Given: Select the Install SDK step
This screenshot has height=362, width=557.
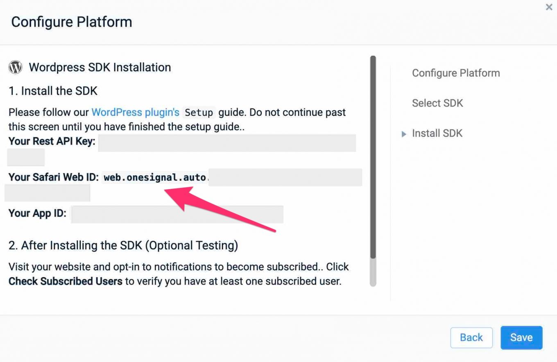Looking at the screenshot, I should pyautogui.click(x=437, y=133).
